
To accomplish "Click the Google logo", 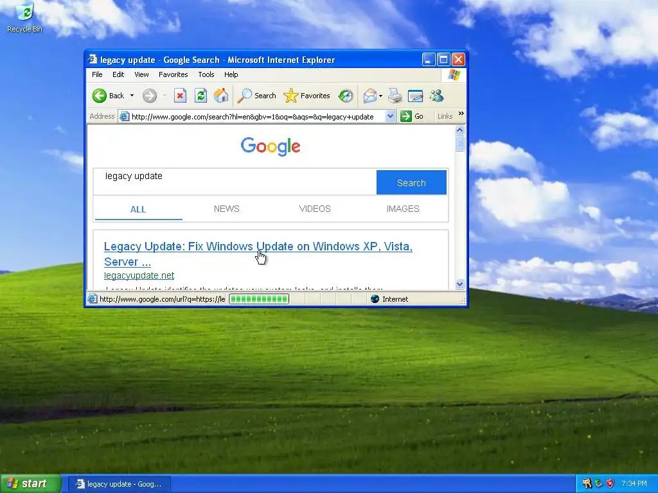I will click(271, 146).
